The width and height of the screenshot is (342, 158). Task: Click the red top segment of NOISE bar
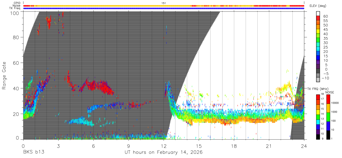[x=329, y=99]
